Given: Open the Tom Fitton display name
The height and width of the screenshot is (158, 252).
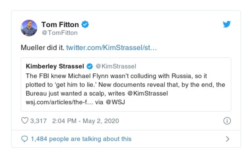Looking at the screenshot, I should tap(60, 24).
